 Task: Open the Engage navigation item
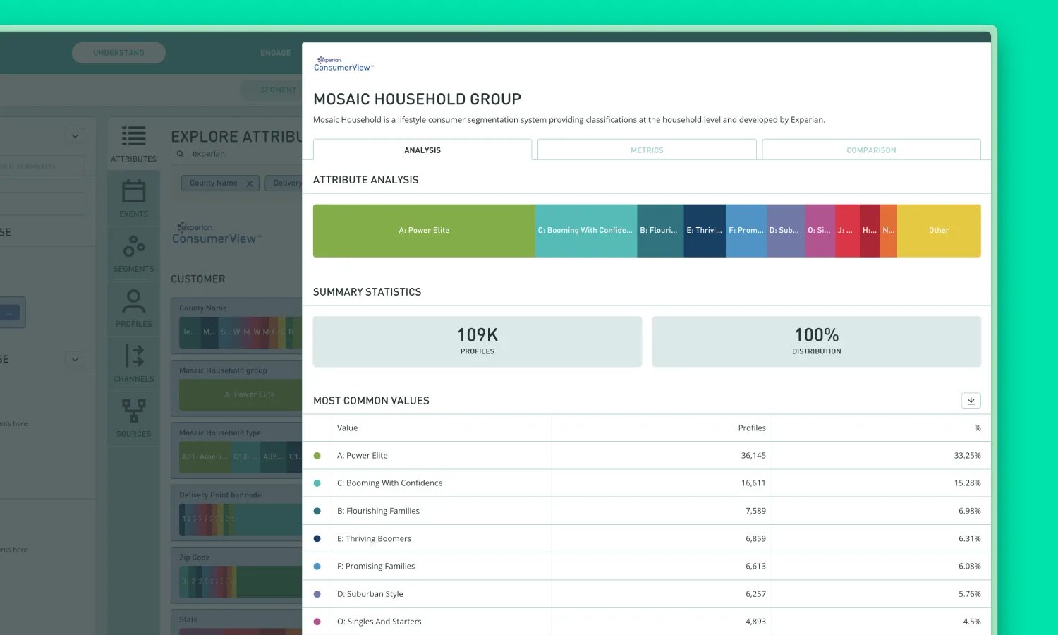(x=275, y=53)
